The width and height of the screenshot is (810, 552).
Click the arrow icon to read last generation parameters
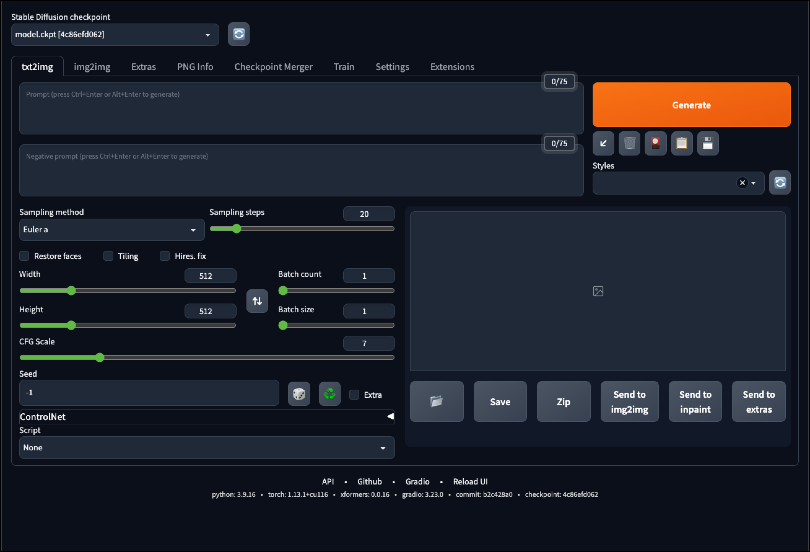click(603, 143)
